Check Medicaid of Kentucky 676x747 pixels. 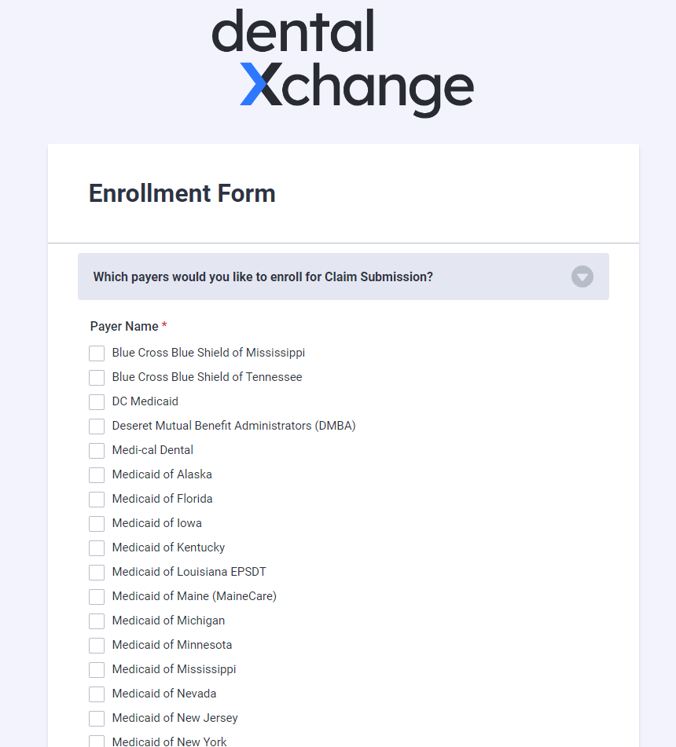click(97, 547)
